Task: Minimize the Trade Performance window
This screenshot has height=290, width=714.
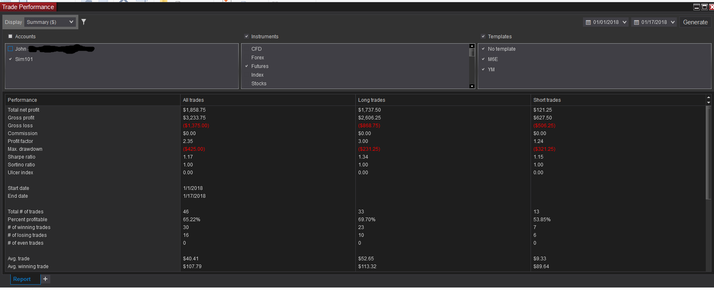Action: point(697,7)
